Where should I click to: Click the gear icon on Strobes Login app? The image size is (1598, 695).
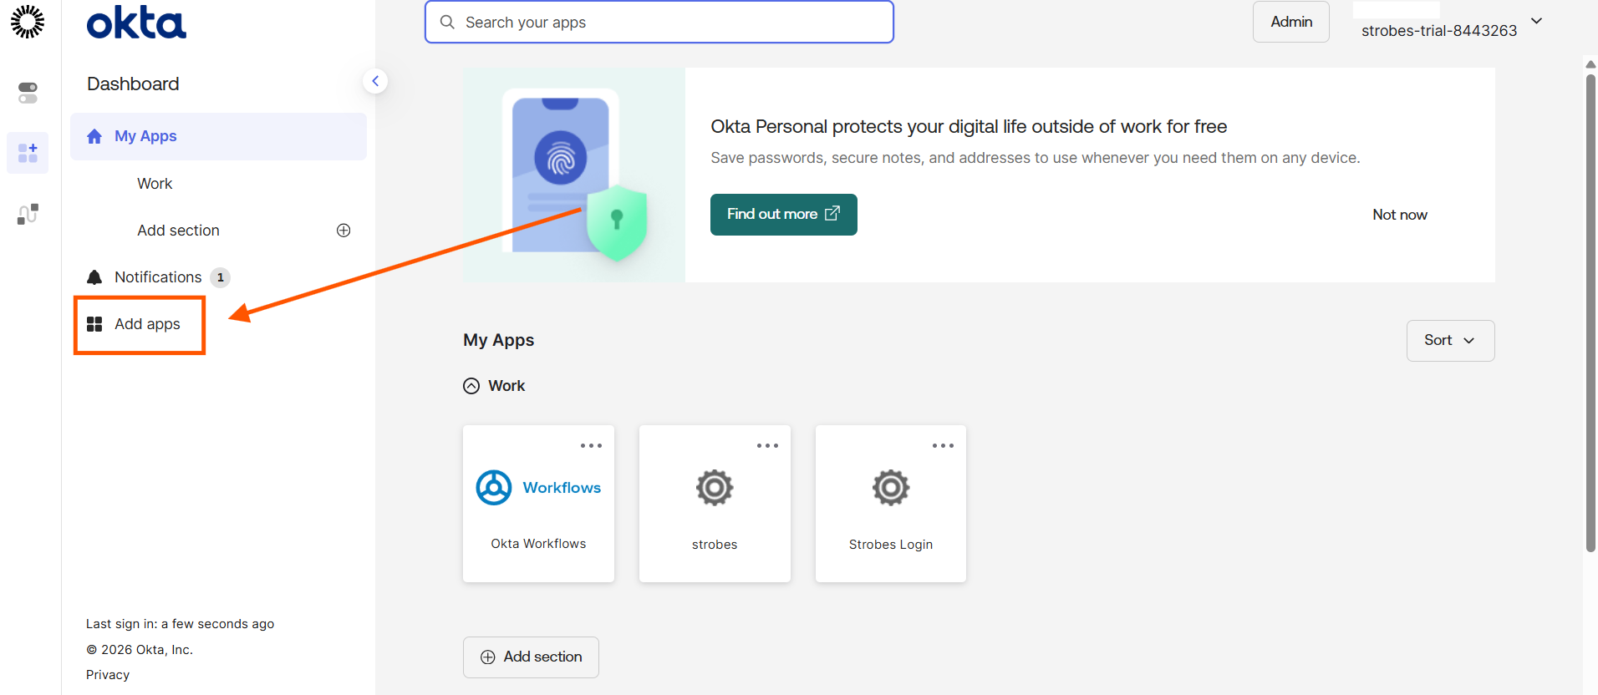pyautogui.click(x=891, y=488)
